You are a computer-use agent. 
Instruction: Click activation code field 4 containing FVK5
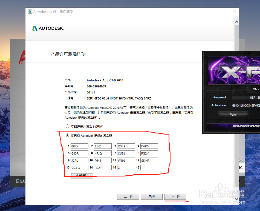(x=149, y=146)
